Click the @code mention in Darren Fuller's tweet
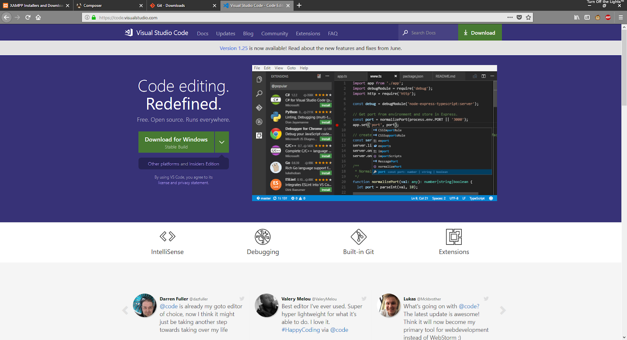 click(x=169, y=306)
